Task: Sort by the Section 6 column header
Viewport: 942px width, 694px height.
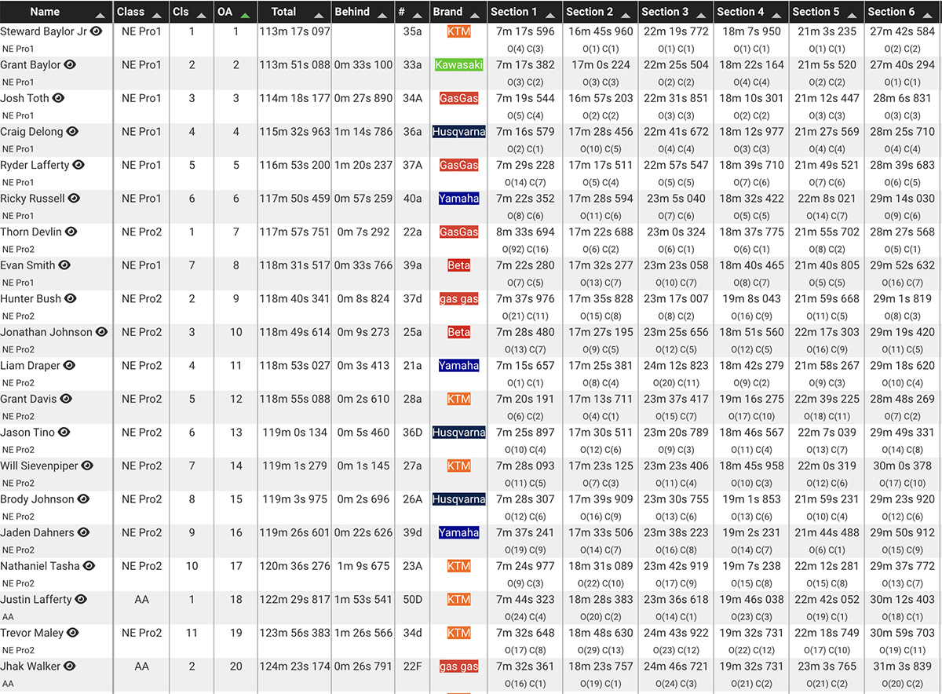Action: [903, 12]
